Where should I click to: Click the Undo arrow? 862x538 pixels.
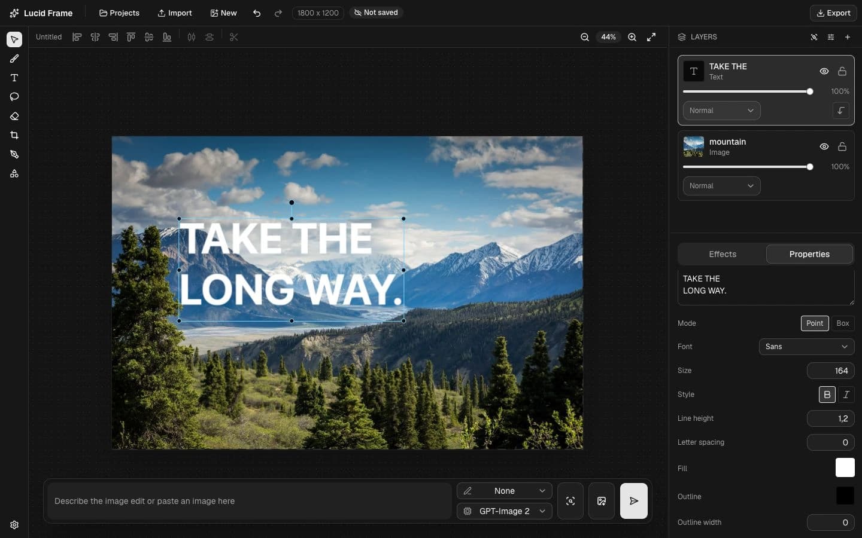[257, 13]
